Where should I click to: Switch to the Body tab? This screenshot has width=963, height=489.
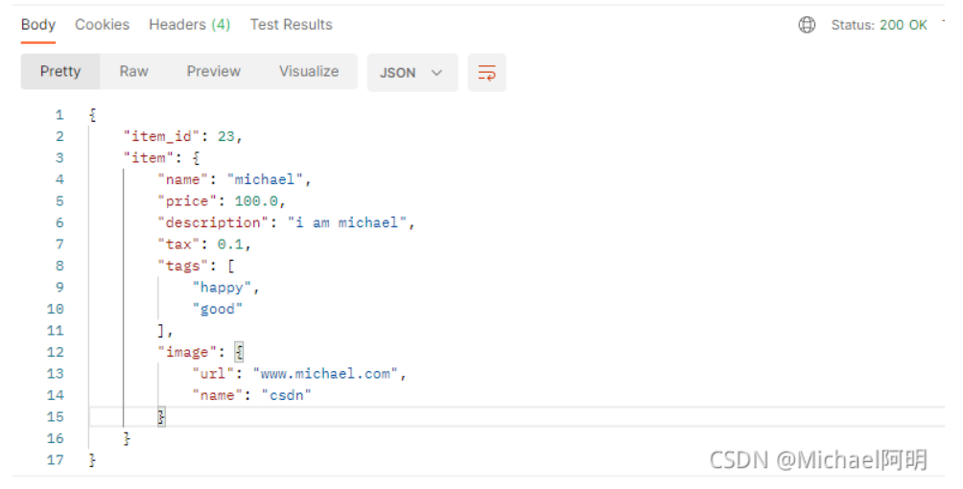38,25
